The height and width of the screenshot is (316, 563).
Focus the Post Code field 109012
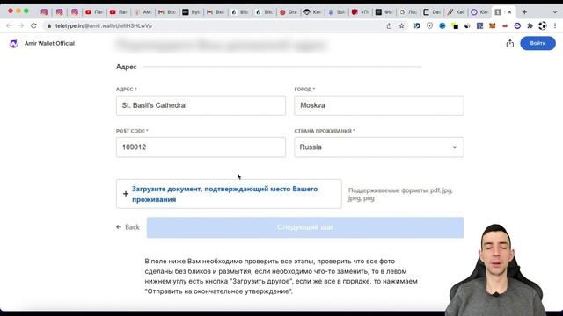click(201, 147)
